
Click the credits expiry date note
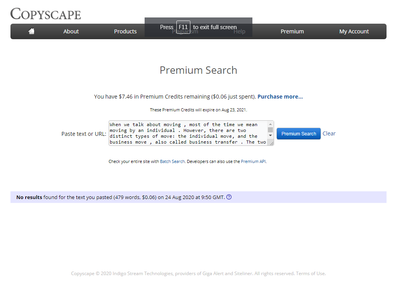[x=198, y=110]
